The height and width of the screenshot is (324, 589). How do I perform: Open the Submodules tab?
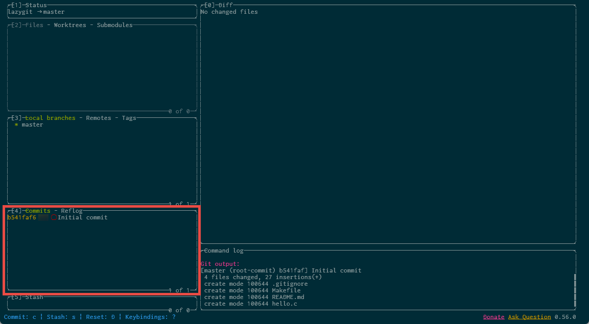(114, 25)
